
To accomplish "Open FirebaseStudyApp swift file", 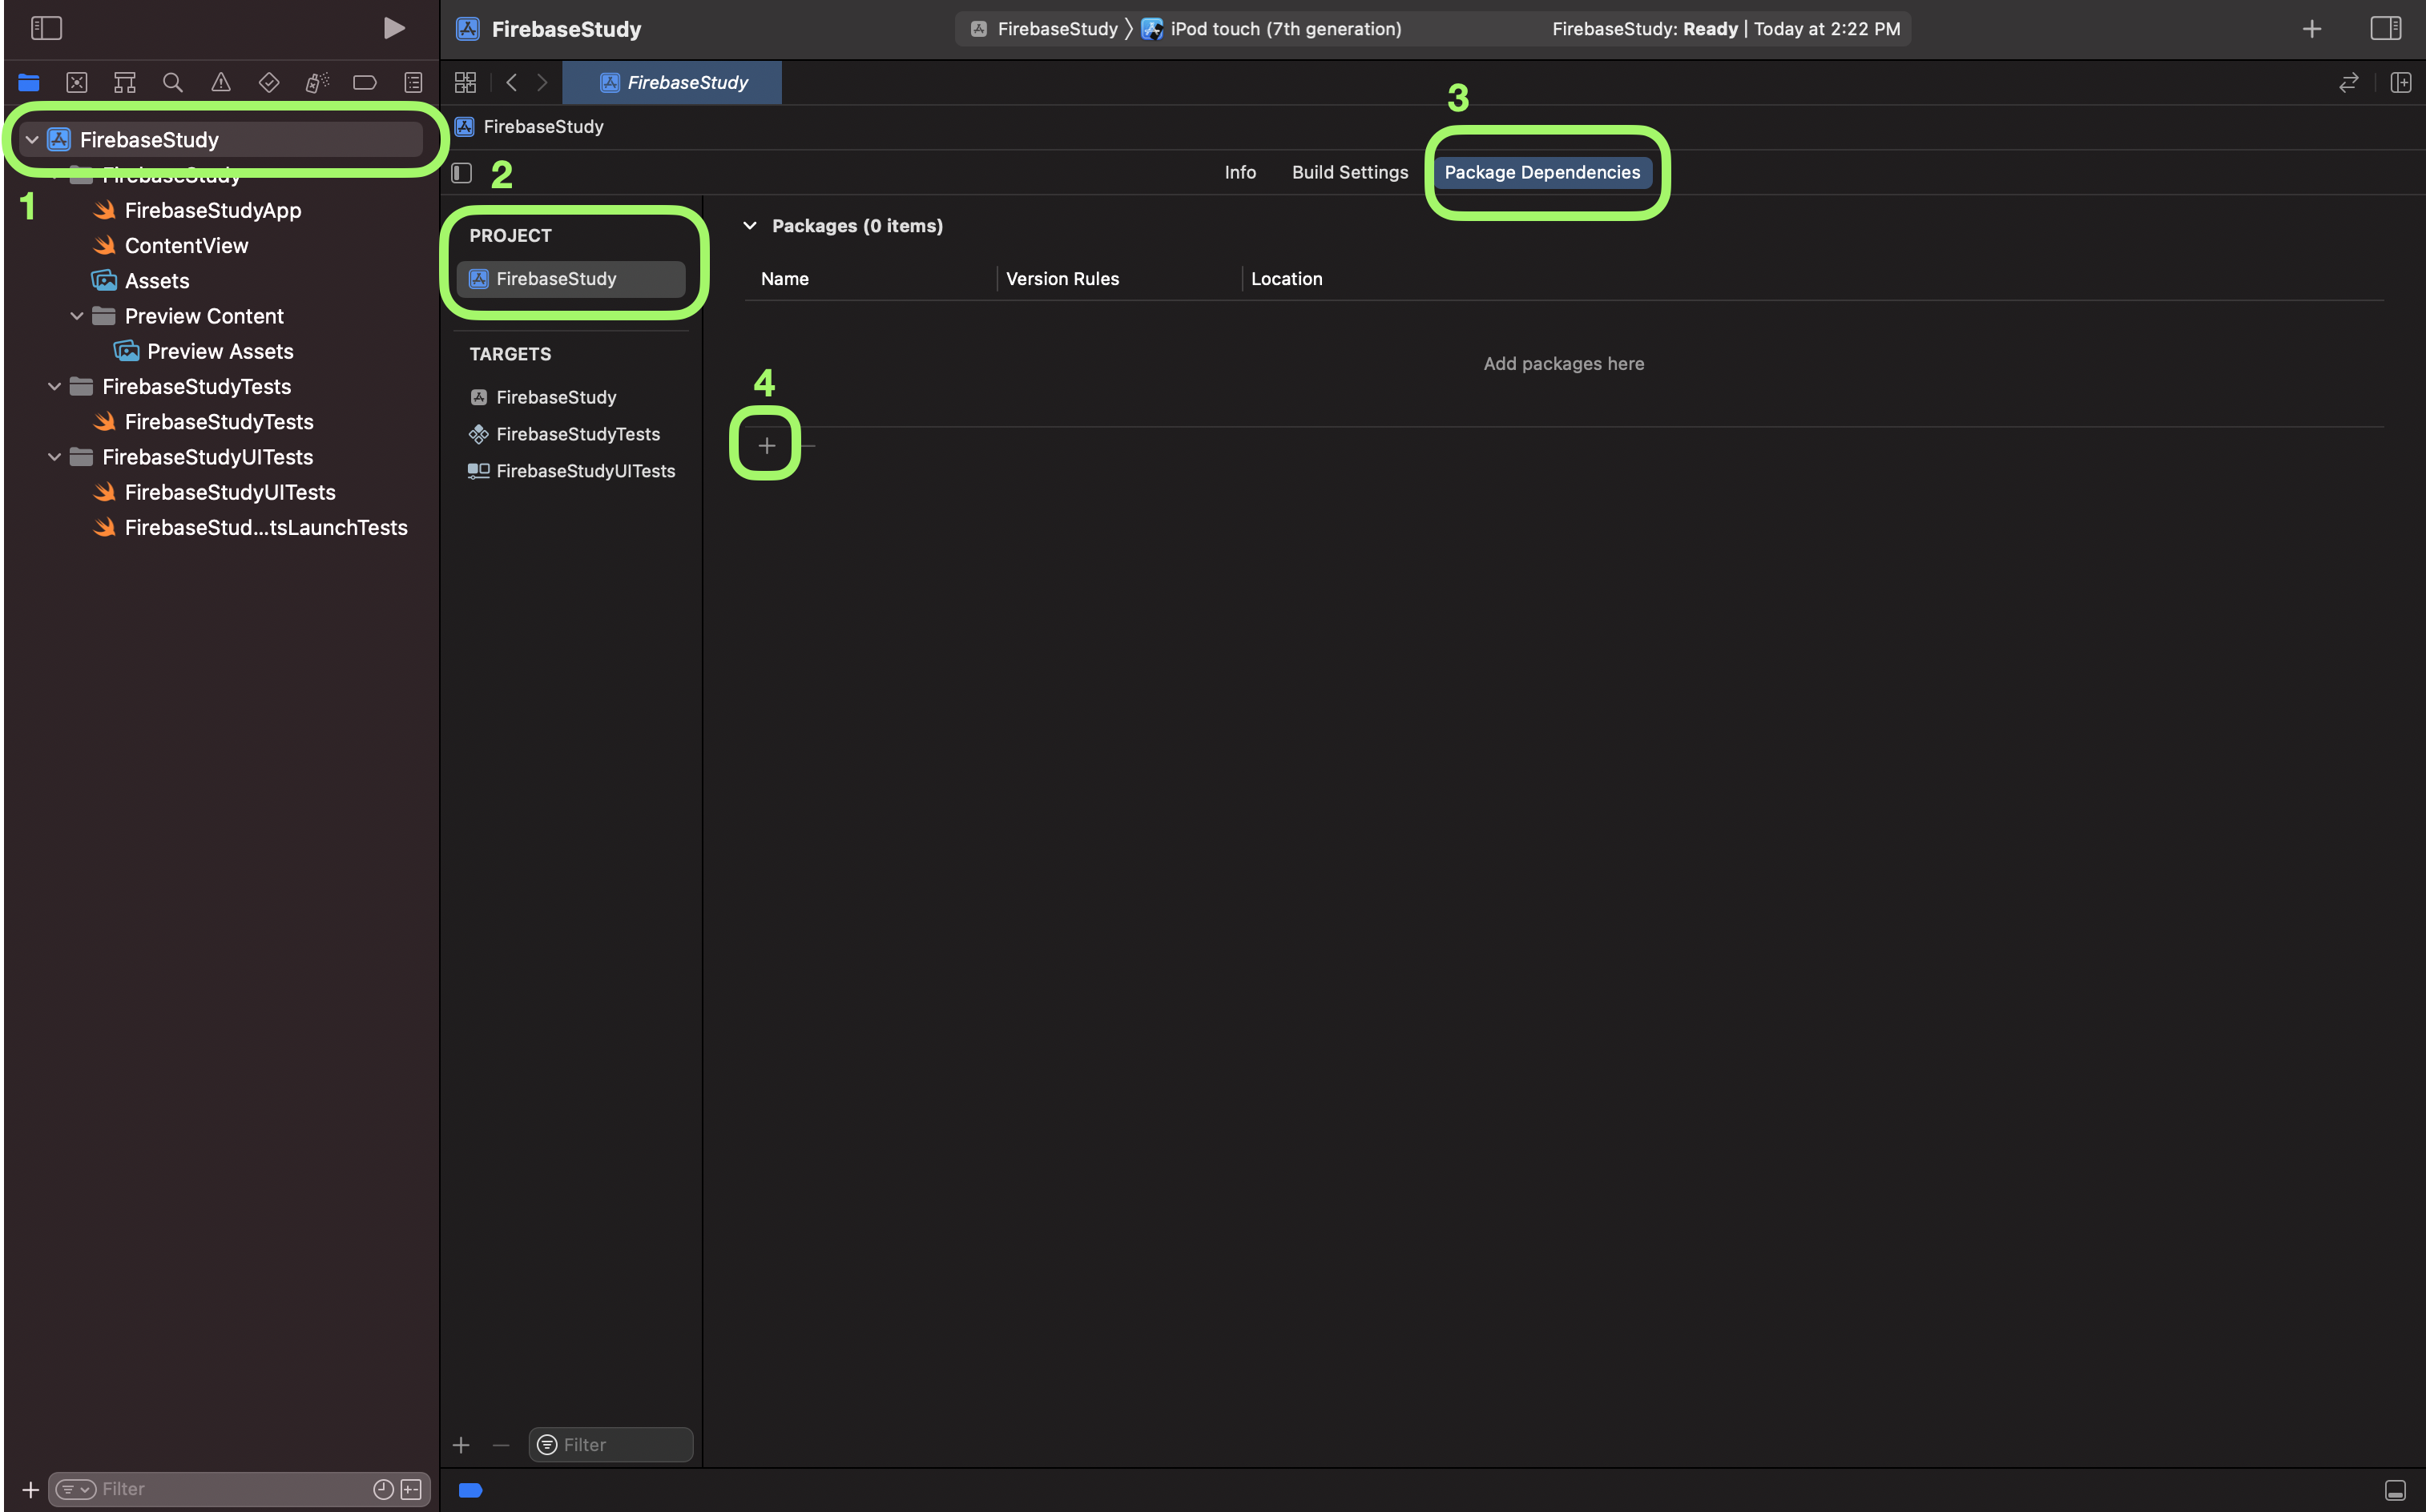I will (212, 210).
